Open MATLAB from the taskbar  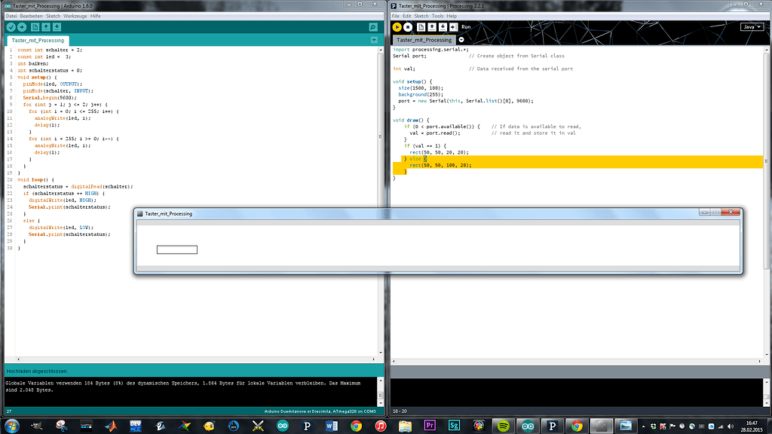coord(111,426)
